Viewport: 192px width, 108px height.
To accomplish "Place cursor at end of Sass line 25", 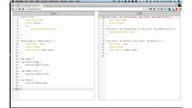I will [22, 89].
